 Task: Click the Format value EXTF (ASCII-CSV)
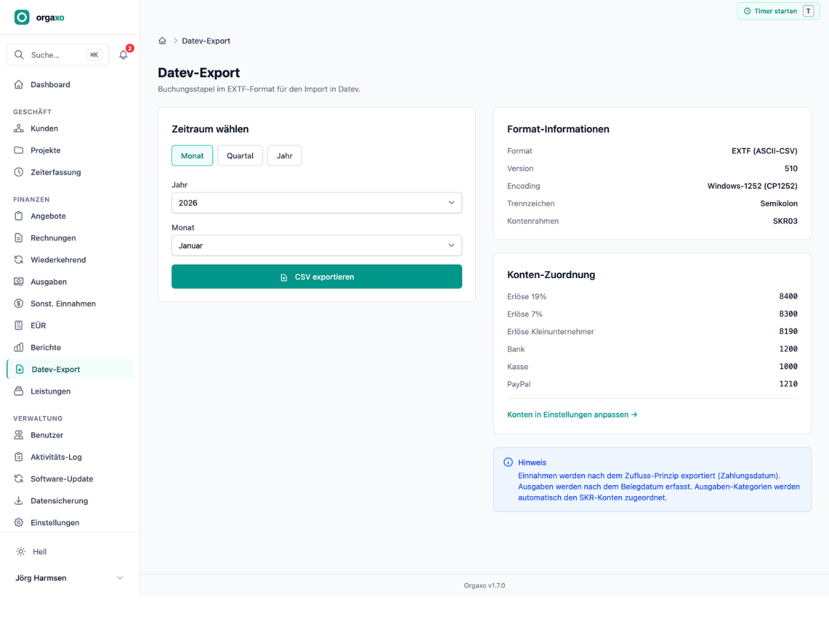click(765, 151)
